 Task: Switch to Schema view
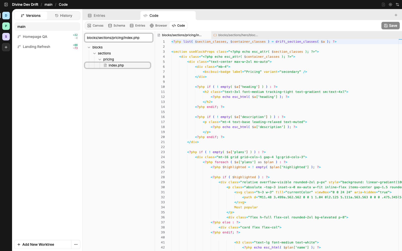pos(117,26)
